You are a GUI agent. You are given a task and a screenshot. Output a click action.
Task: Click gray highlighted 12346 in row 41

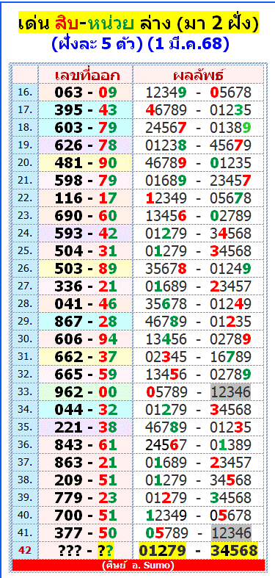point(231,533)
